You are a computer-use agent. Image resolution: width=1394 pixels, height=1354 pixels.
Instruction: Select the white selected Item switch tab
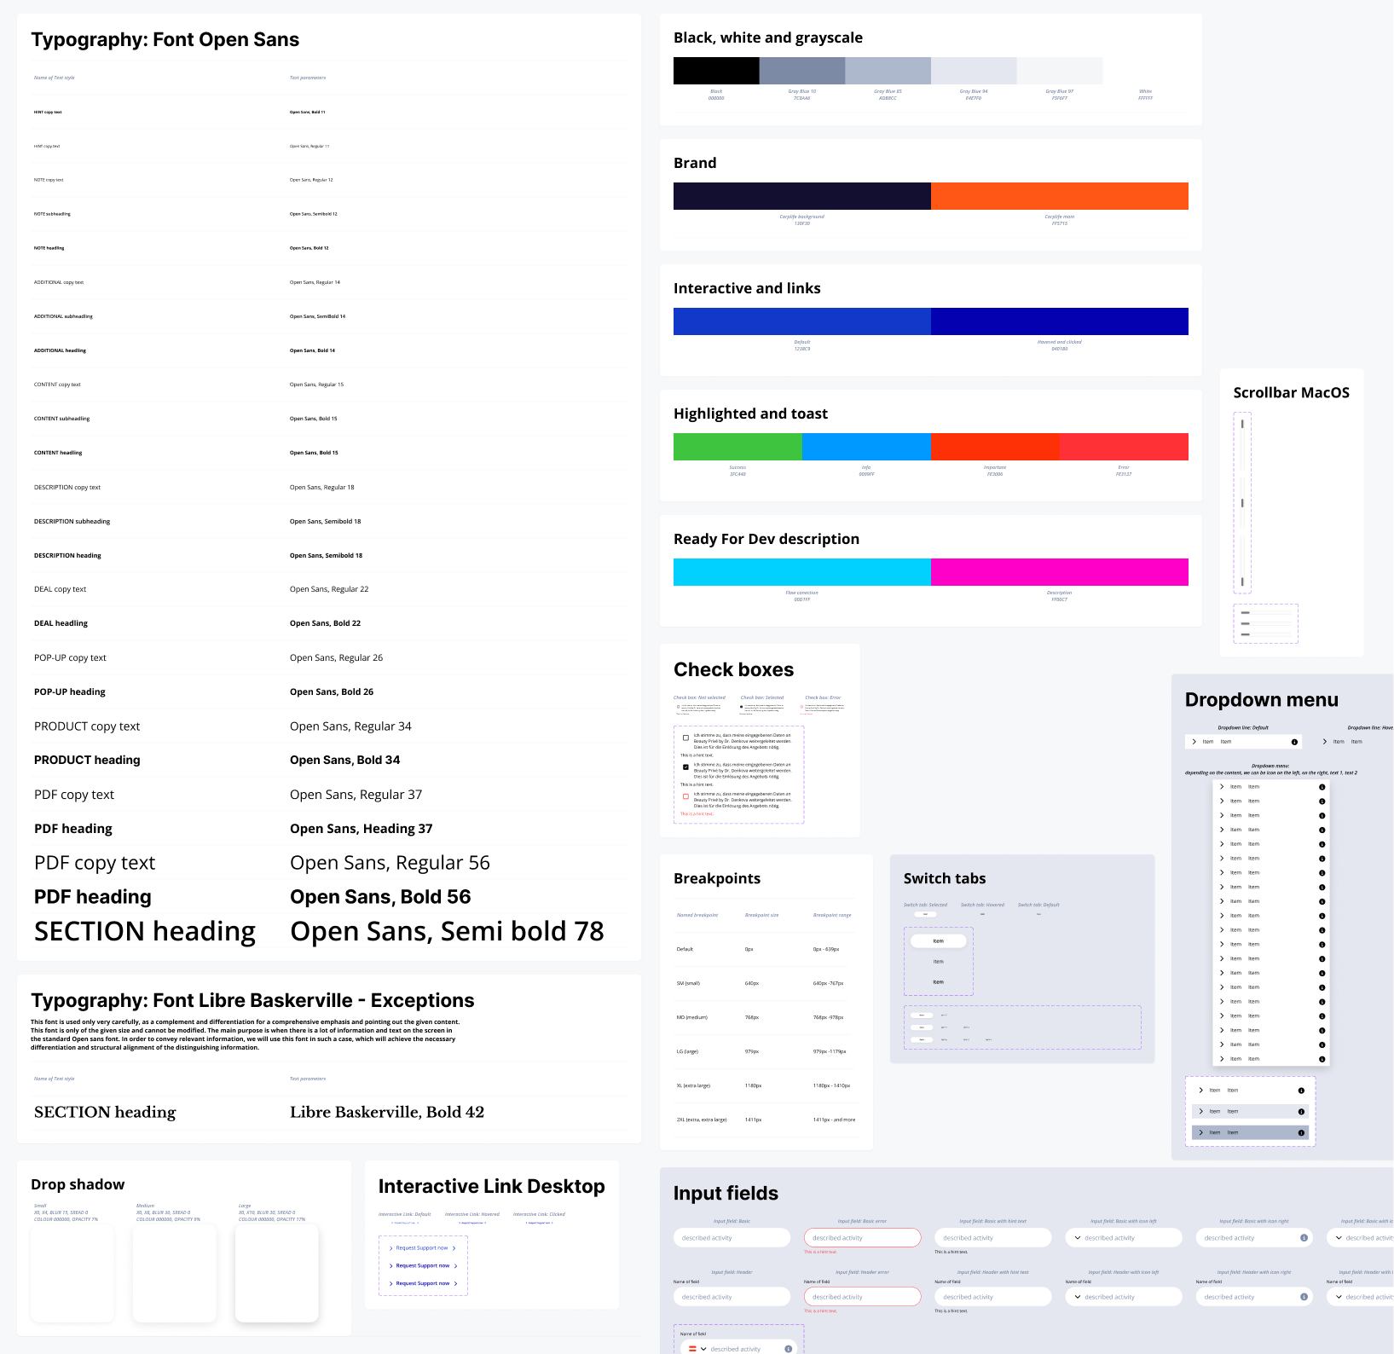(938, 941)
